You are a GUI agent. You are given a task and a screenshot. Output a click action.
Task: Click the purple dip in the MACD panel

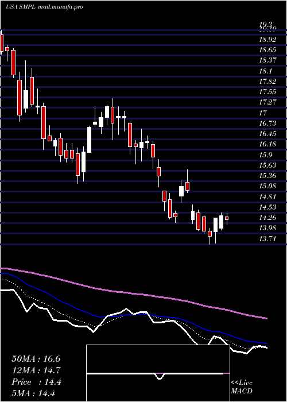(x=160, y=376)
